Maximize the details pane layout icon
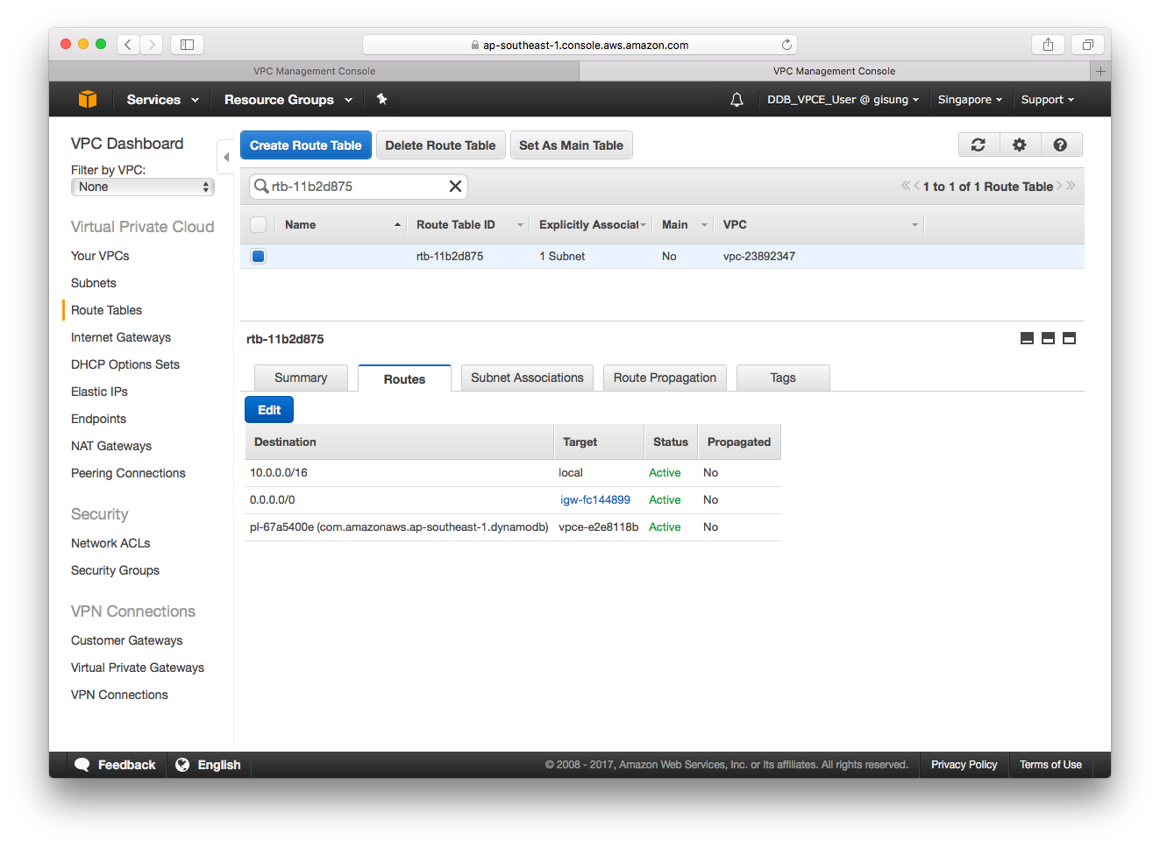Image resolution: width=1160 pixels, height=848 pixels. coord(1069,338)
